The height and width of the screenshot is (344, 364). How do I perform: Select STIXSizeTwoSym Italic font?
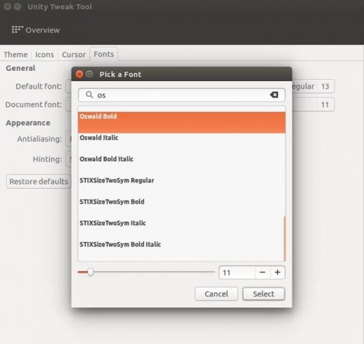click(x=182, y=229)
